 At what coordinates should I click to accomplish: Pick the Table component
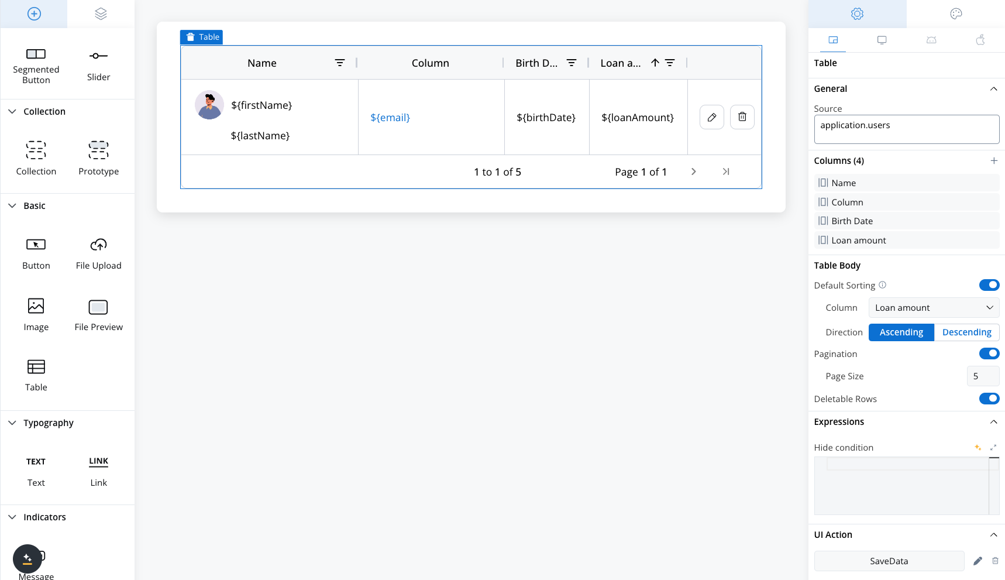tap(36, 375)
